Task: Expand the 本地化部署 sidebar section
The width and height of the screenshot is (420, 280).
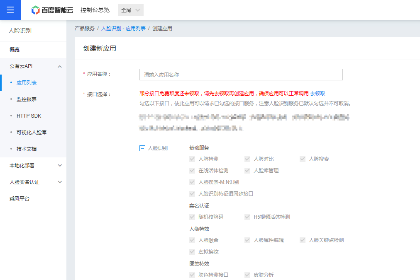Action: tap(60, 166)
